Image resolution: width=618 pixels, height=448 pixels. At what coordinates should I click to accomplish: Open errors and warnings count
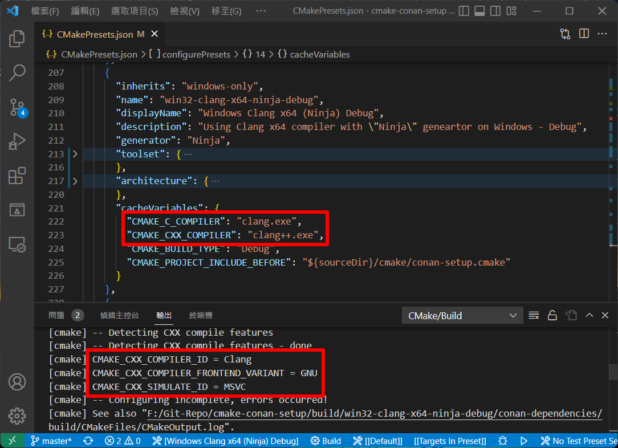[123, 441]
